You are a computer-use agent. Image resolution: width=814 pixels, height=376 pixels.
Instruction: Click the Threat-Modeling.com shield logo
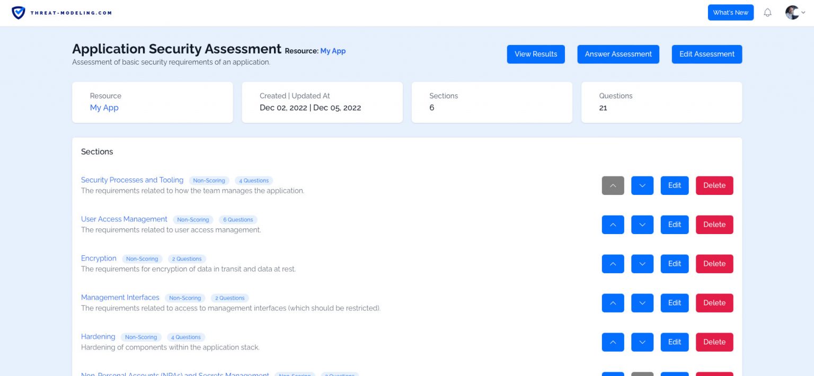coord(19,12)
